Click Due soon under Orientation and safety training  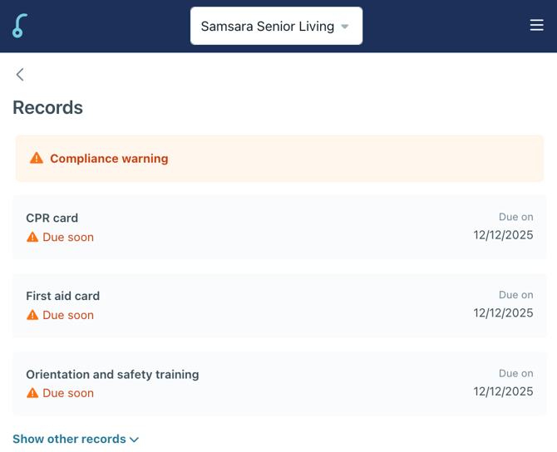point(68,393)
